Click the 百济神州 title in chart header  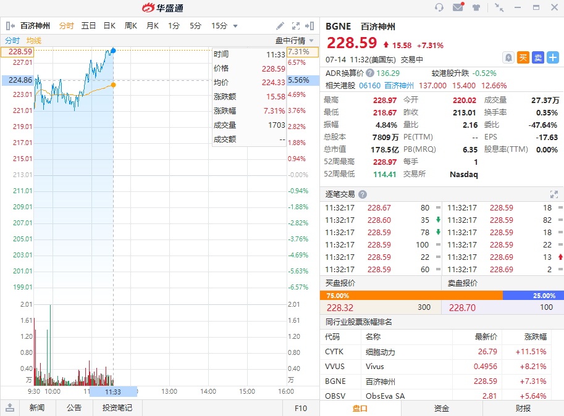pos(35,26)
